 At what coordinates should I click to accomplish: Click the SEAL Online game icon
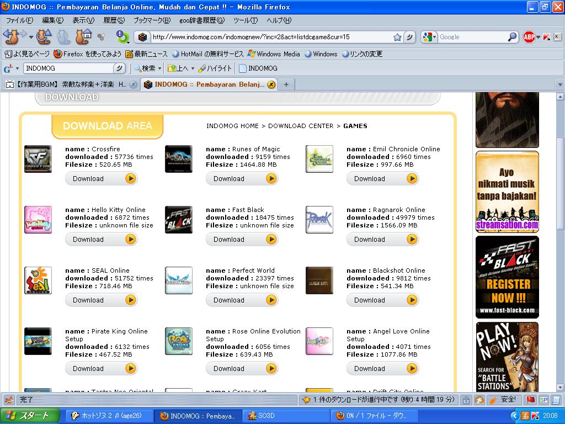(x=38, y=280)
